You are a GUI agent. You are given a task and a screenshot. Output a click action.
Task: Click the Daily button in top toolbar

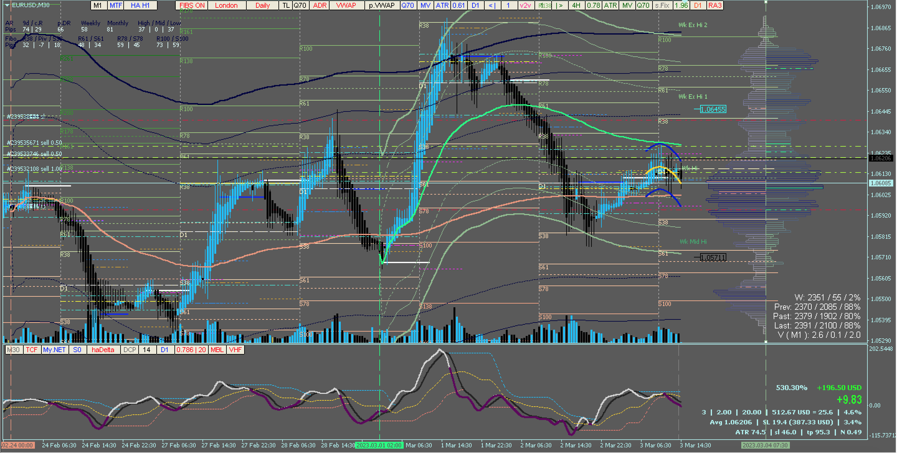tap(262, 5)
